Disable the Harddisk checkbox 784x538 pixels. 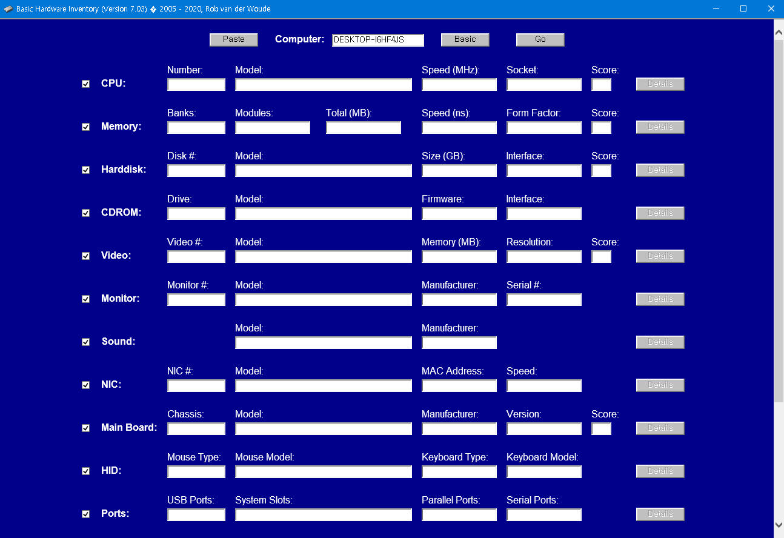pyautogui.click(x=85, y=170)
